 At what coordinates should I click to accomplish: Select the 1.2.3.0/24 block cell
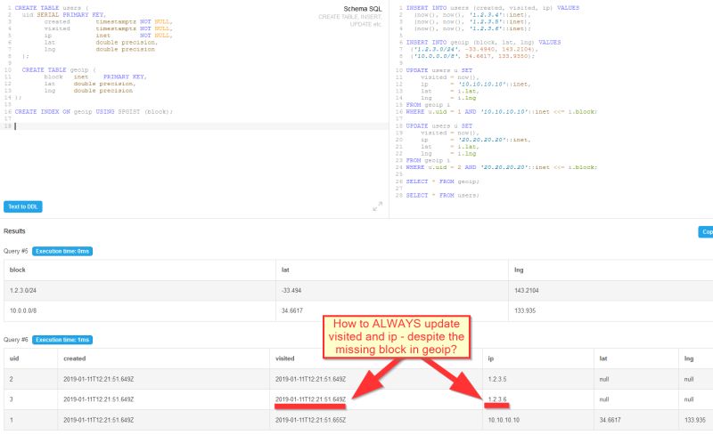[x=140, y=291]
